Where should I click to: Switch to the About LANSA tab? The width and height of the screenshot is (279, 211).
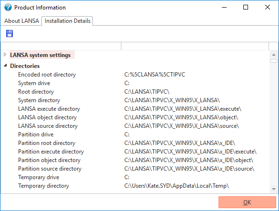click(21, 21)
